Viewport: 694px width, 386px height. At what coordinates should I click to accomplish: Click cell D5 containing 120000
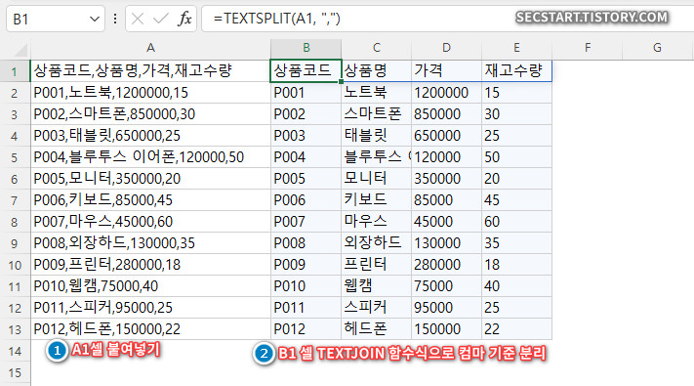[446, 157]
